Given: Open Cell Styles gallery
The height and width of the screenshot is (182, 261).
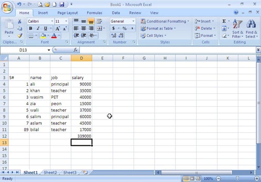Looking at the screenshot, I should tap(154, 36).
